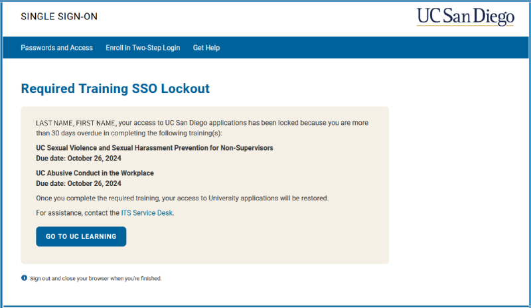The image size is (531, 308).
Task: Click the sign out and close browser note
Action: click(x=96, y=279)
